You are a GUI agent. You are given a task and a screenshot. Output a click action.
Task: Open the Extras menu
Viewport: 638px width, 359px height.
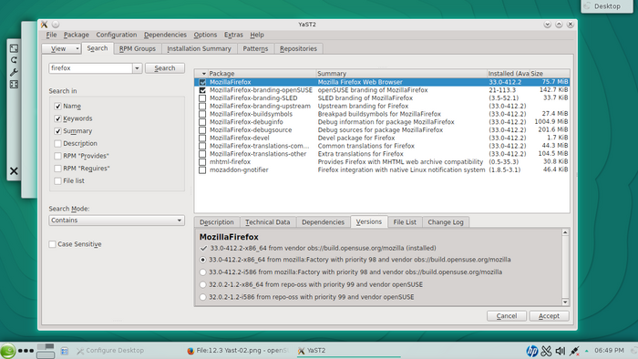(233, 35)
